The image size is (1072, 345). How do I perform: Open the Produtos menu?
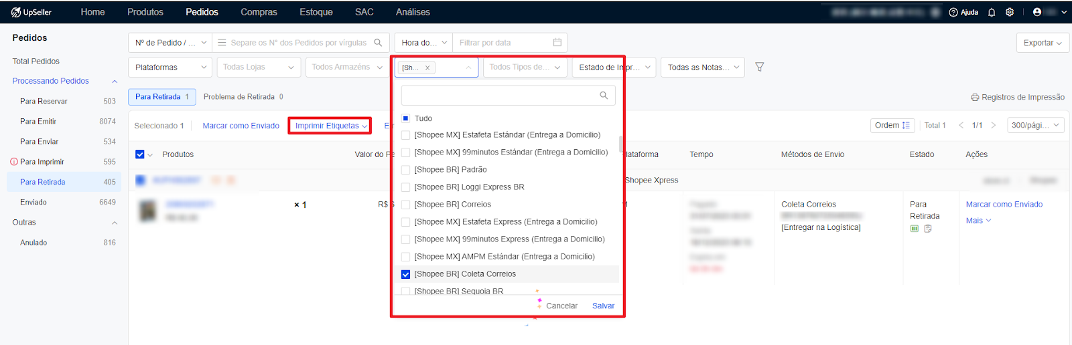tap(145, 12)
